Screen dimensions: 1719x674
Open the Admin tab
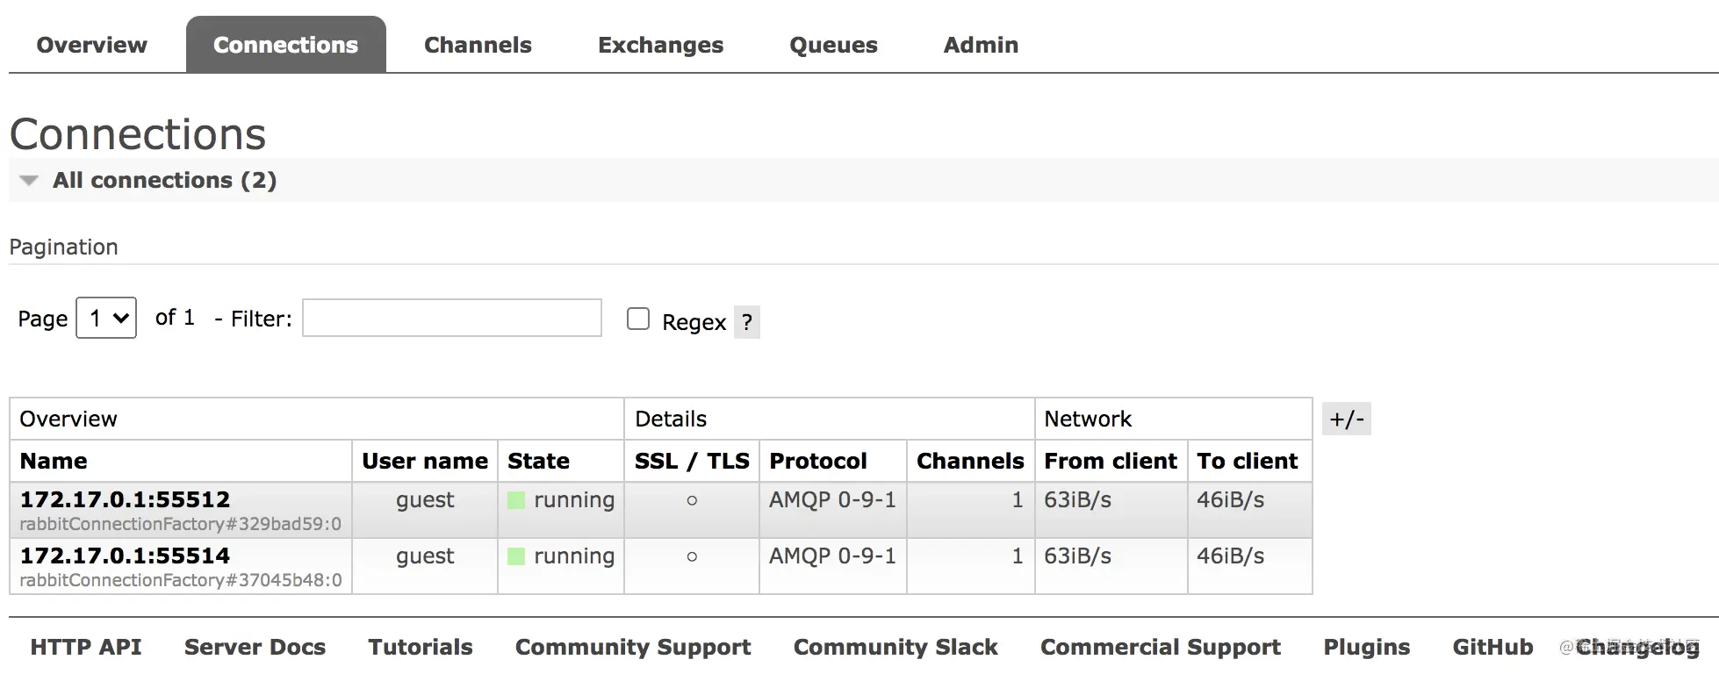(x=981, y=45)
